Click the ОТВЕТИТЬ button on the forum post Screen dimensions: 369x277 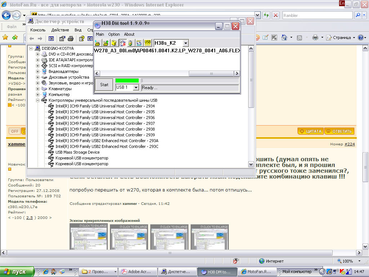[x=339, y=131]
